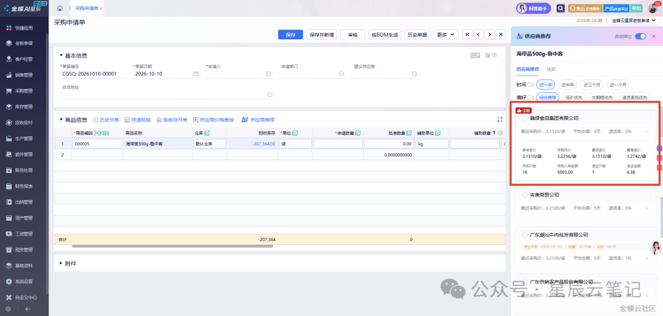663x316 pixels.
Task: Go to the previous record
Action: [478, 34]
